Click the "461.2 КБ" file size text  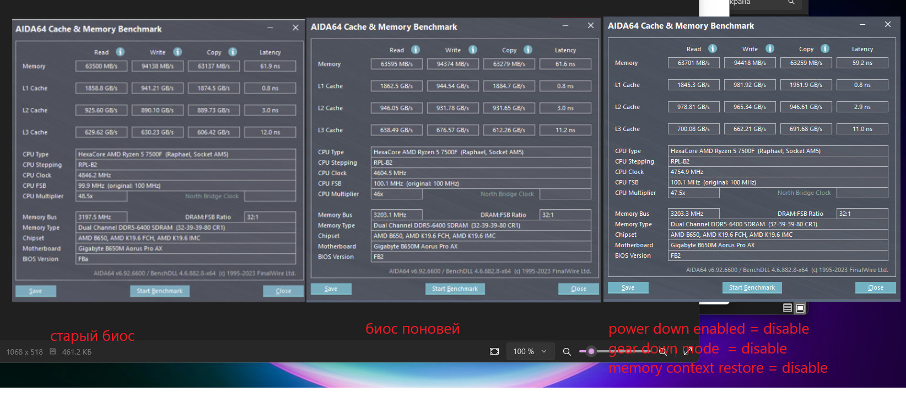(x=77, y=352)
